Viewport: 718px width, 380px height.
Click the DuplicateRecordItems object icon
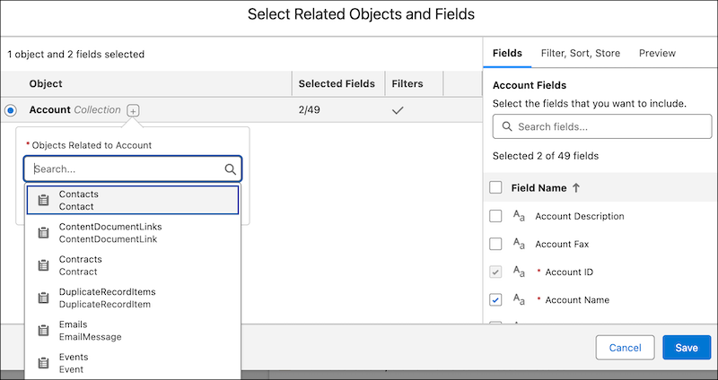click(43, 298)
